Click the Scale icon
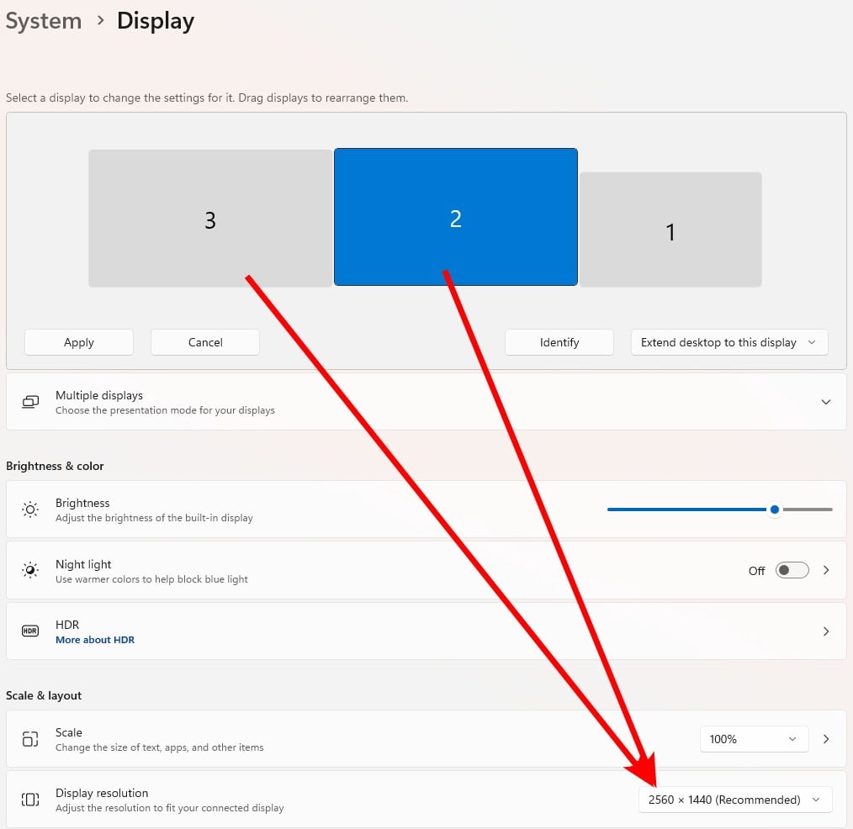 pyautogui.click(x=30, y=739)
